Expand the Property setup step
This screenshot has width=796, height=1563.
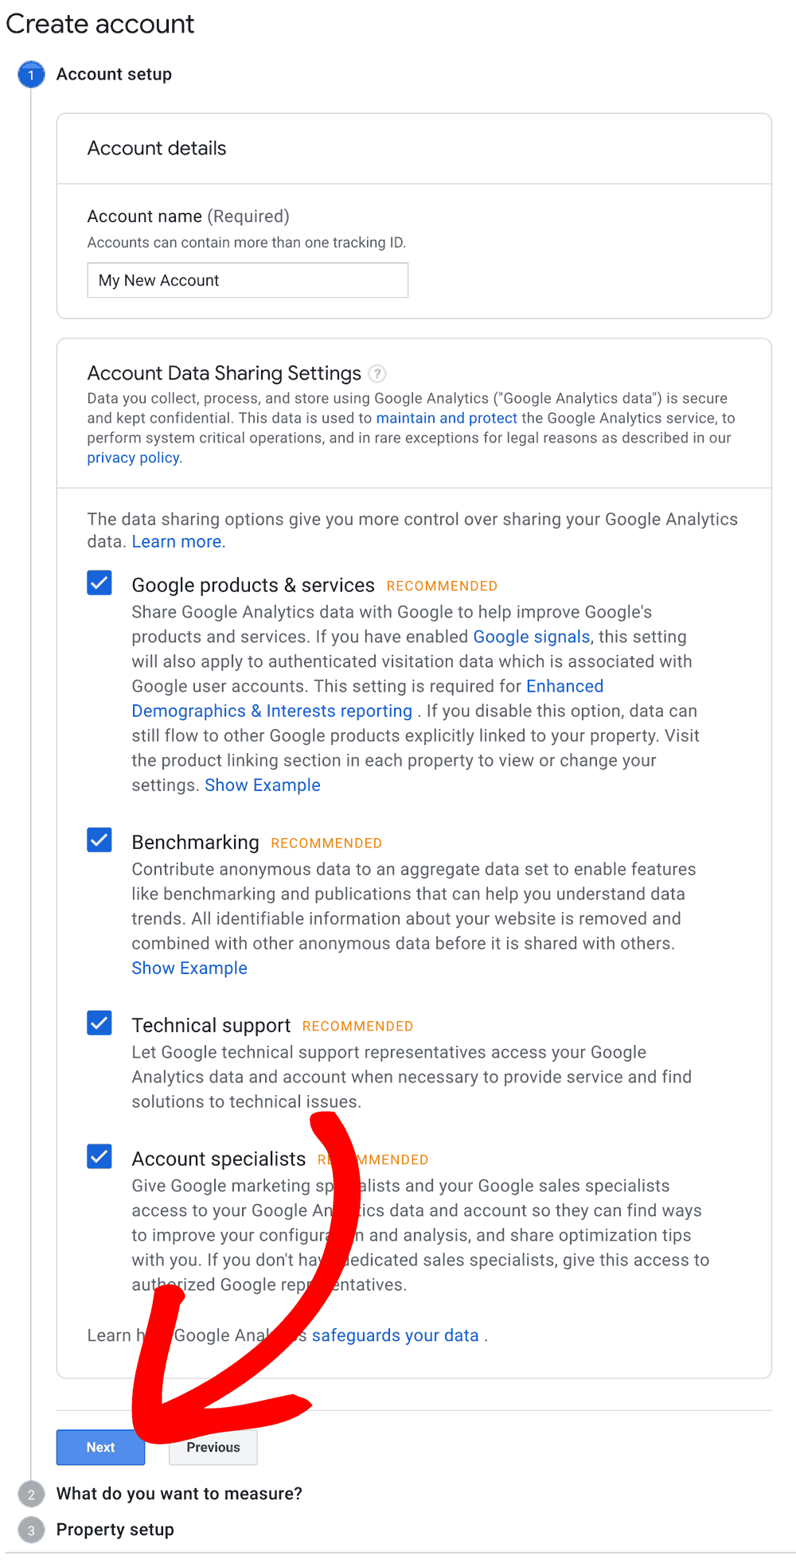coord(115,1530)
